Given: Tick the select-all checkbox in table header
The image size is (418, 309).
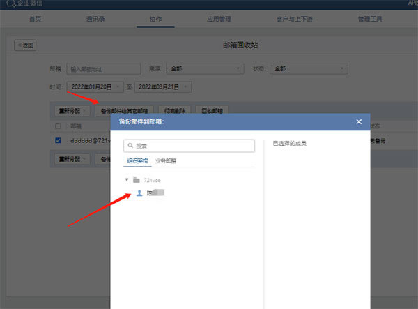Looking at the screenshot, I should 58,126.
